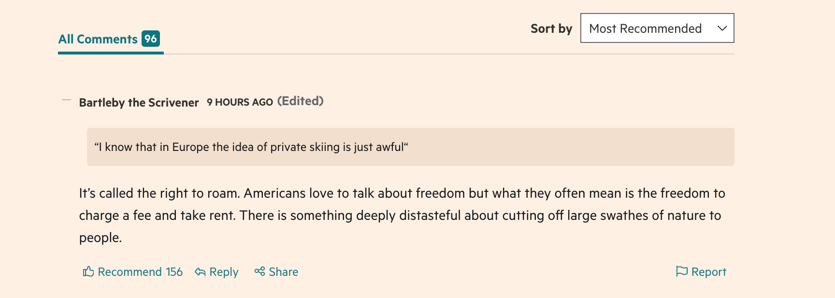
Task: Click the 96 comments count badge
Action: [151, 39]
